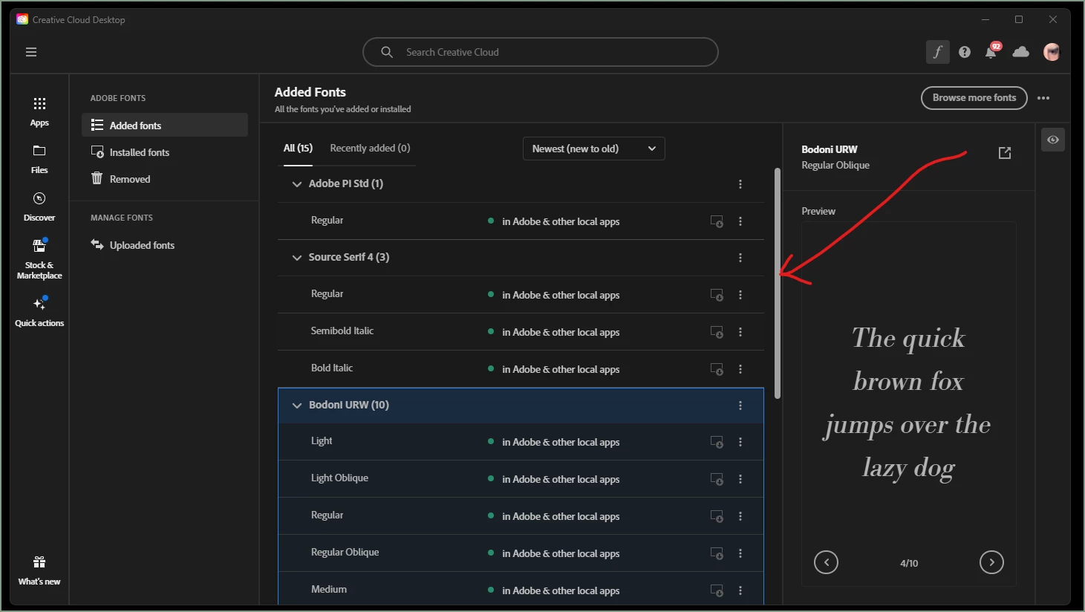1085x612 pixels.
Task: Open options for Regular Oblique row
Action: (x=740, y=553)
